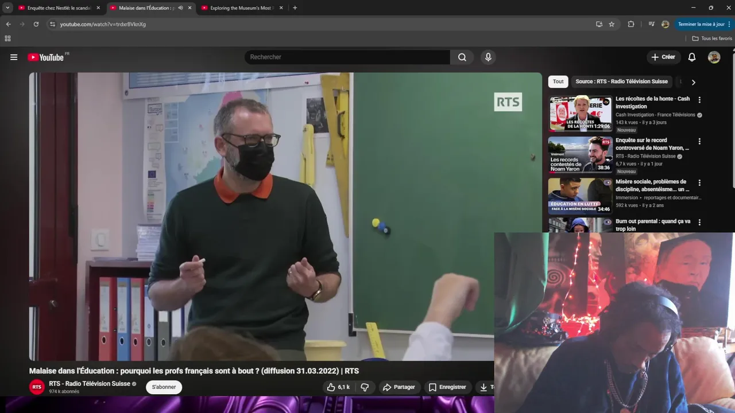
Task: Mute the Malaise dans l'Éducation tab audio
Action: pyautogui.click(x=180, y=8)
